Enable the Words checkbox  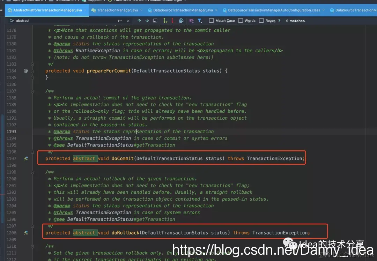pos(241,21)
